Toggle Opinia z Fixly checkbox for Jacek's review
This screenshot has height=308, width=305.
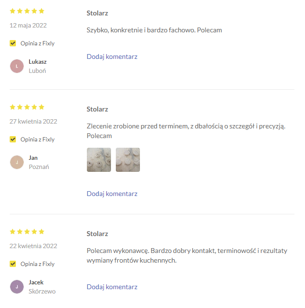(13, 264)
